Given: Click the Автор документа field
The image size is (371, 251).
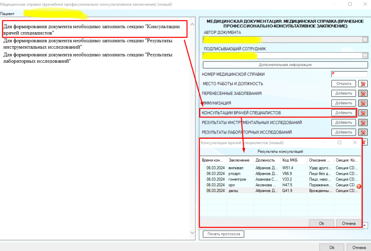Looking at the screenshot, I should (x=282, y=40).
